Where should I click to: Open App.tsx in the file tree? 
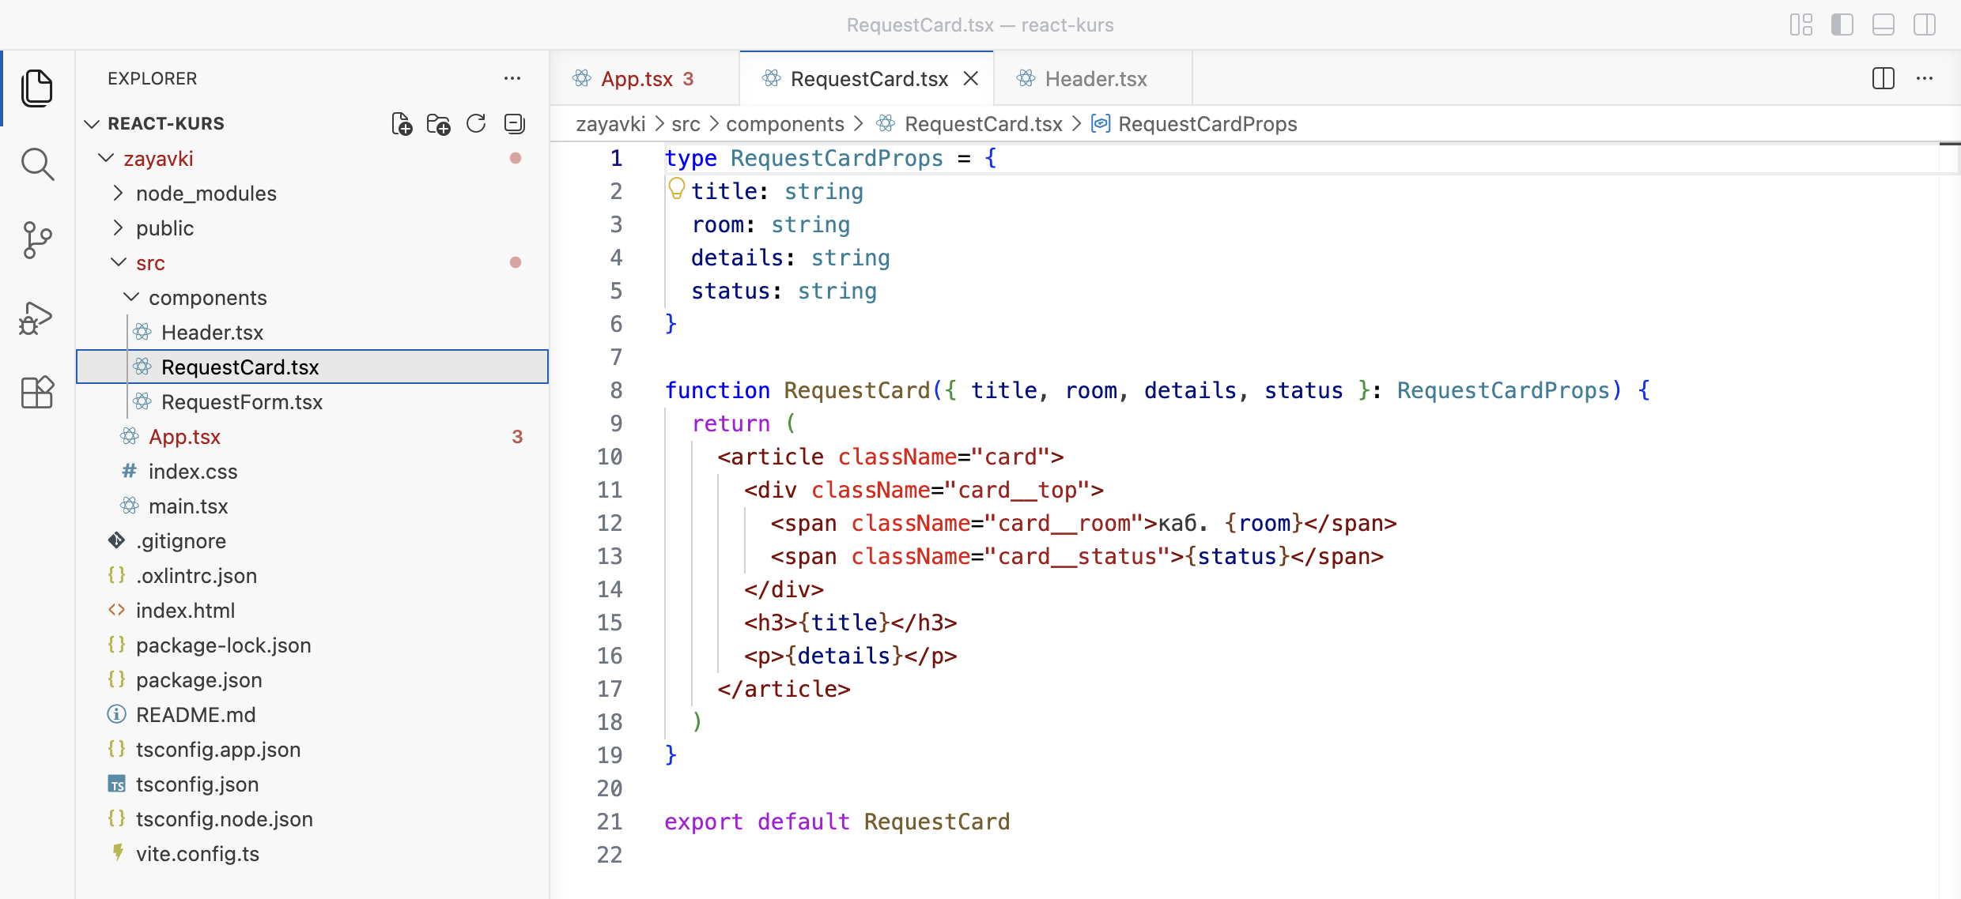312,436
